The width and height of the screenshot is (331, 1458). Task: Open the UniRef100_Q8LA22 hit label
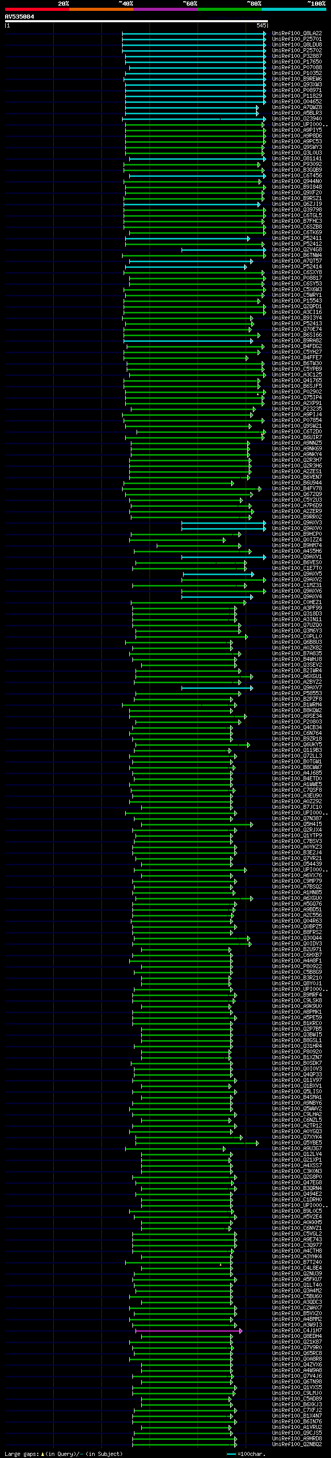click(297, 34)
